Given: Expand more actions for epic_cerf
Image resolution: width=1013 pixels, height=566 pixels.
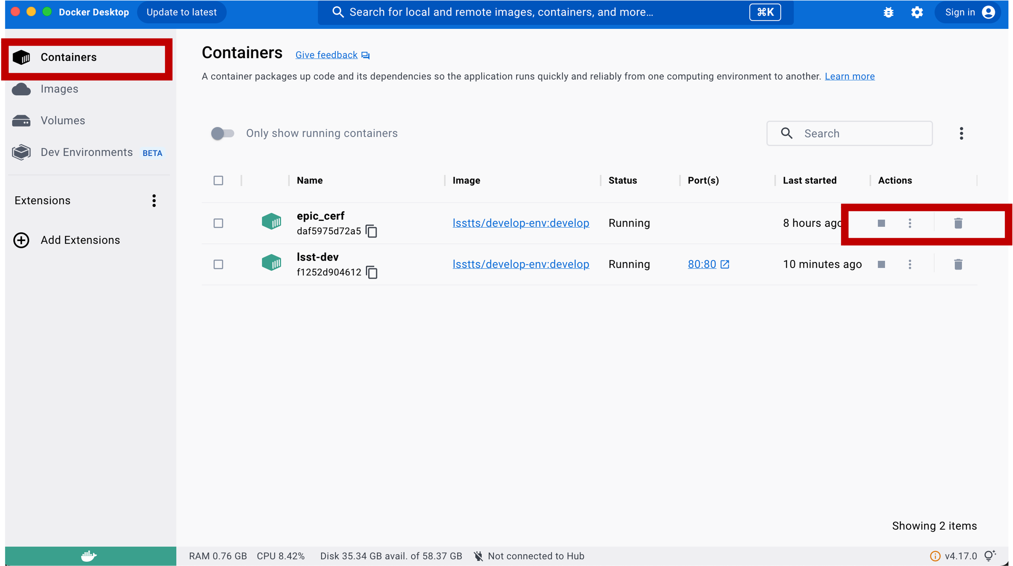Looking at the screenshot, I should [x=910, y=223].
